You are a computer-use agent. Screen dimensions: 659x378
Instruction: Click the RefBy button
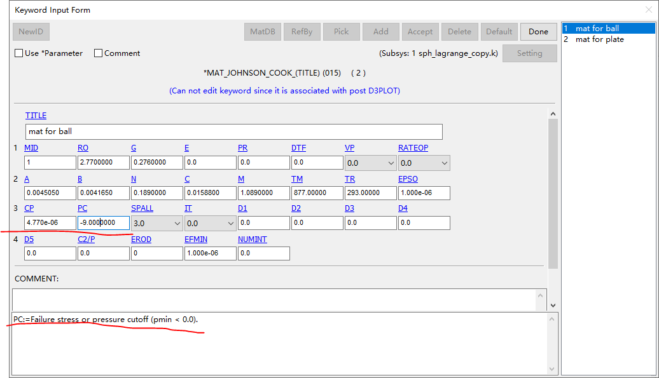302,31
